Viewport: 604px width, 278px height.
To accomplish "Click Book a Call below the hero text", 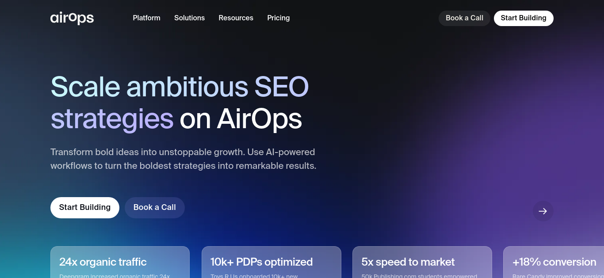I will pos(155,208).
